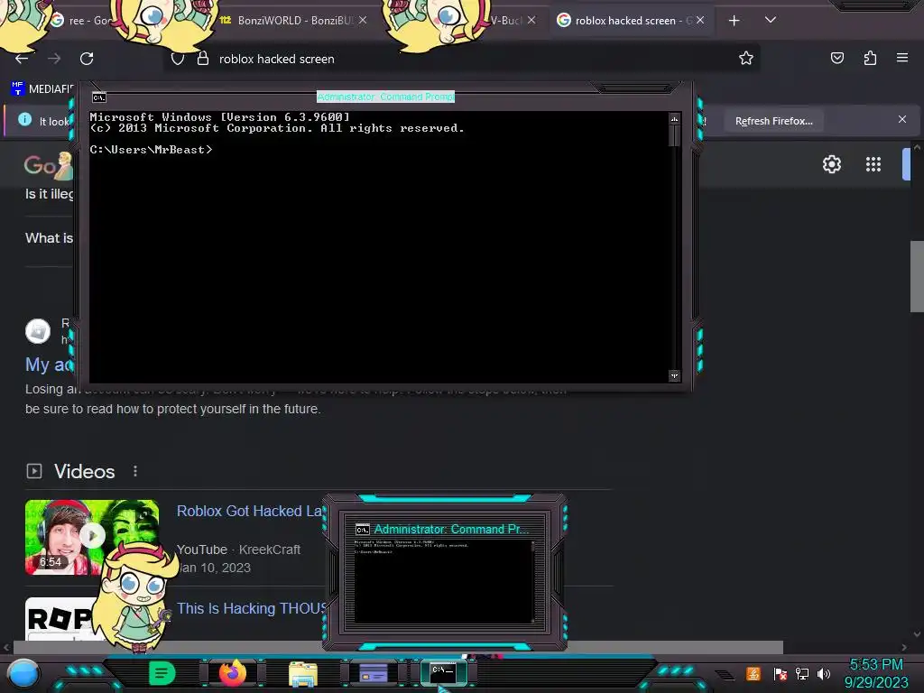This screenshot has width=924, height=693.
Task: Open the Java update tray icon
Action: point(753,673)
